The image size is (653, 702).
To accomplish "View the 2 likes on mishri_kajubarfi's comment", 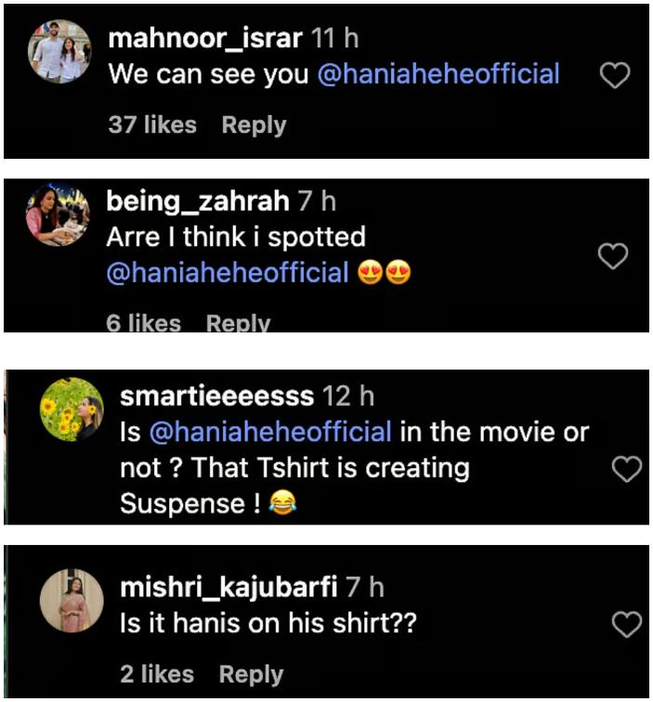I will pyautogui.click(x=155, y=674).
